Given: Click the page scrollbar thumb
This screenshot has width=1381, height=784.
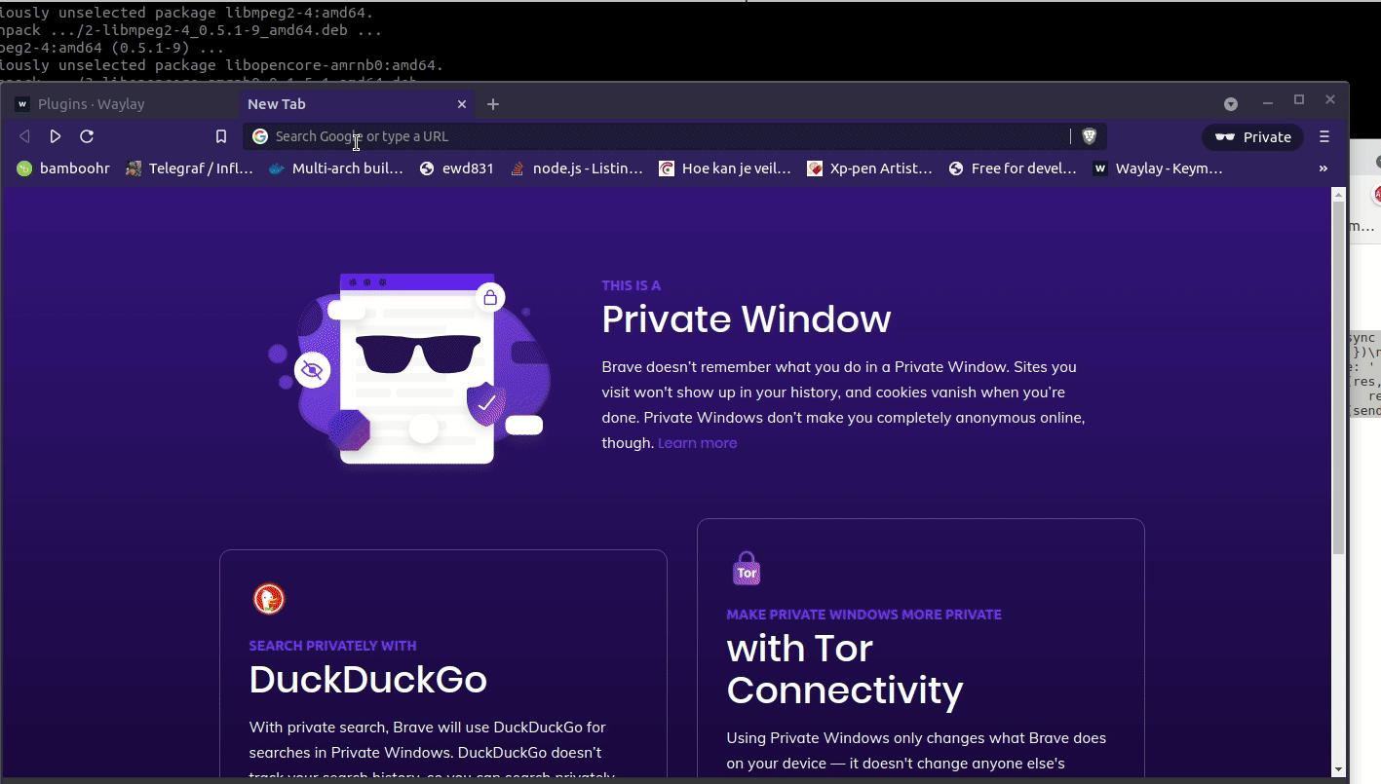Looking at the screenshot, I should coord(1338,380).
